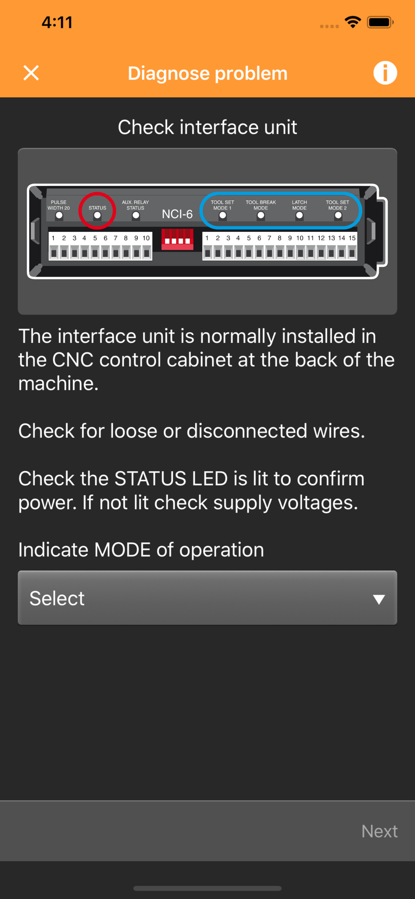
Task: Tap the NCI-6 label on unit
Action: click(177, 214)
